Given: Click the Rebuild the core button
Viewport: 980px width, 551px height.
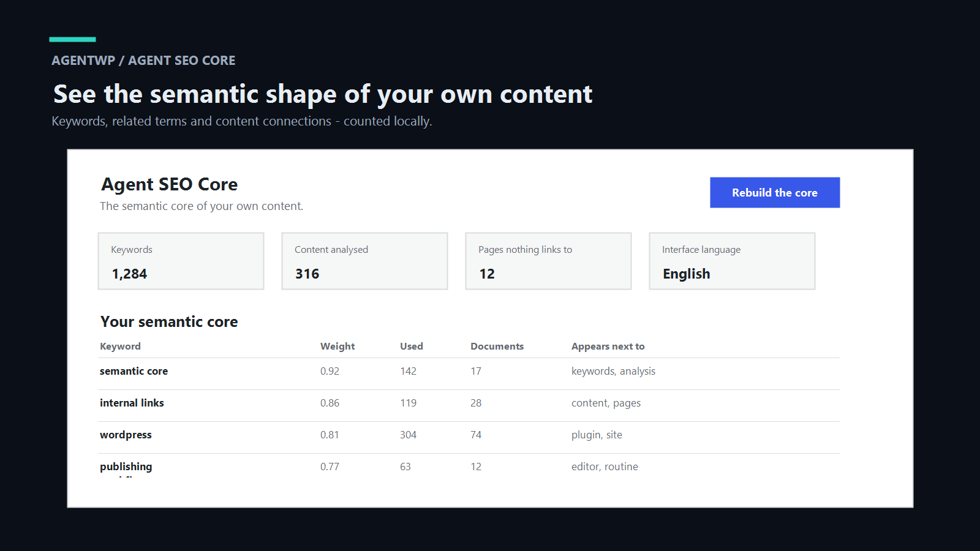Looking at the screenshot, I should click(775, 192).
